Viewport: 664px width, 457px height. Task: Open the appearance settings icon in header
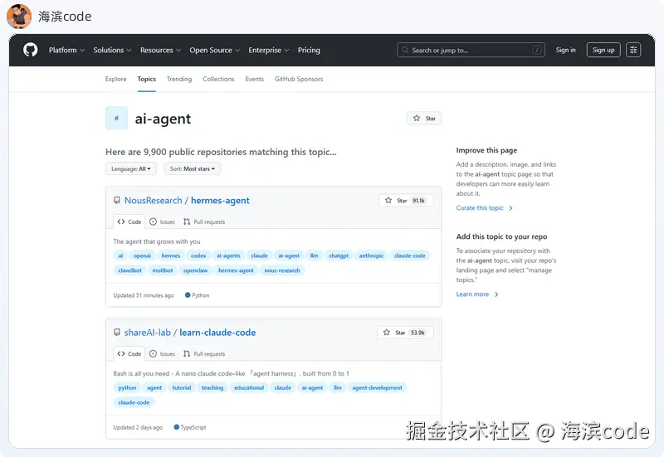pyautogui.click(x=633, y=50)
